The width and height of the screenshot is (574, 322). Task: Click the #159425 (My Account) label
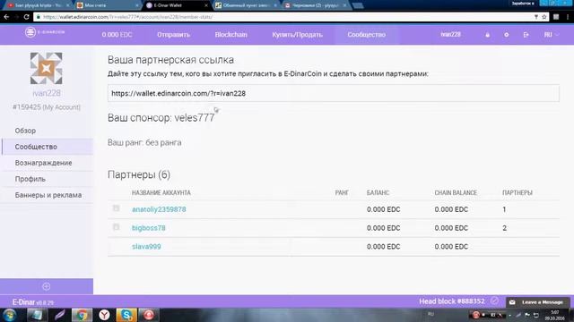47,107
